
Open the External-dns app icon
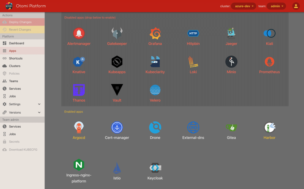(193, 127)
